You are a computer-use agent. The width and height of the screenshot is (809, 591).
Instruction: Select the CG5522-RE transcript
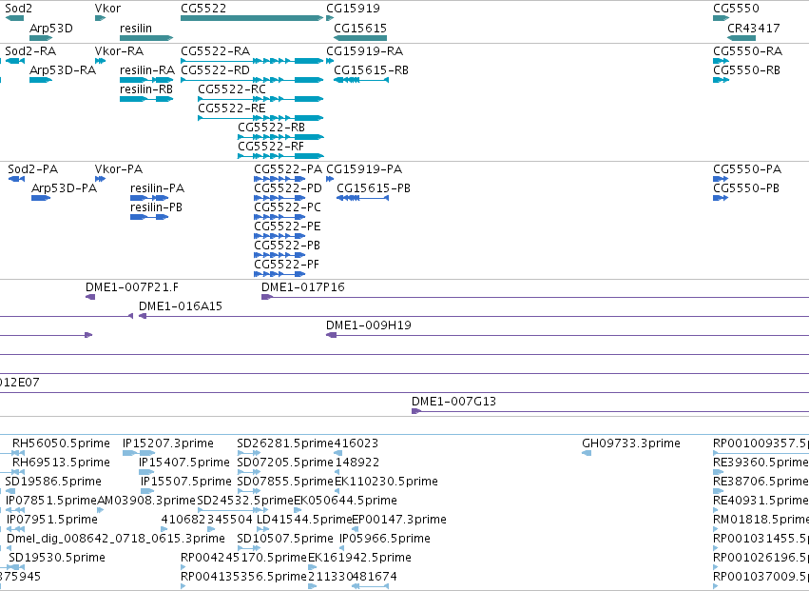[260, 118]
